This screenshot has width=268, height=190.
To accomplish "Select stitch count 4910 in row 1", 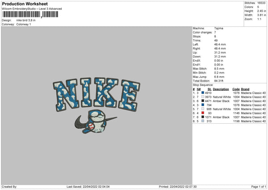I will (208, 93).
